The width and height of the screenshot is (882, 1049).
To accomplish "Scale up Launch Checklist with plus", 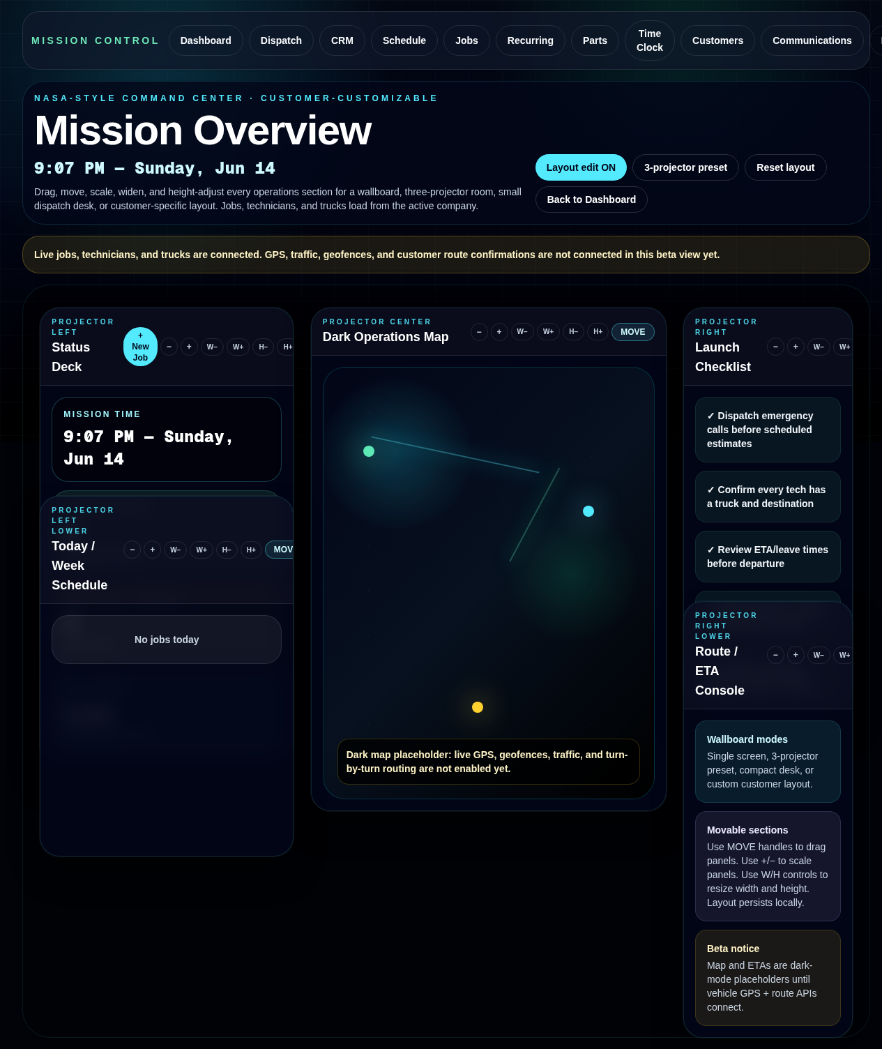I will tap(796, 347).
